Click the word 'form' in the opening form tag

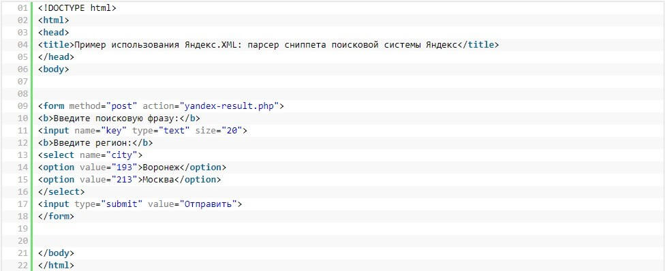(x=53, y=106)
